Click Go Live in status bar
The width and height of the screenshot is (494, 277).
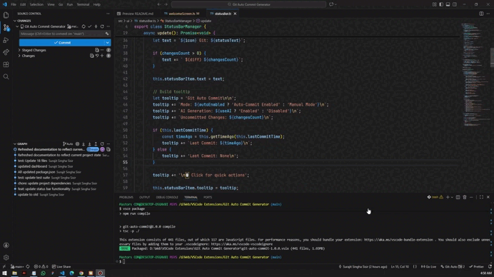click(428, 266)
